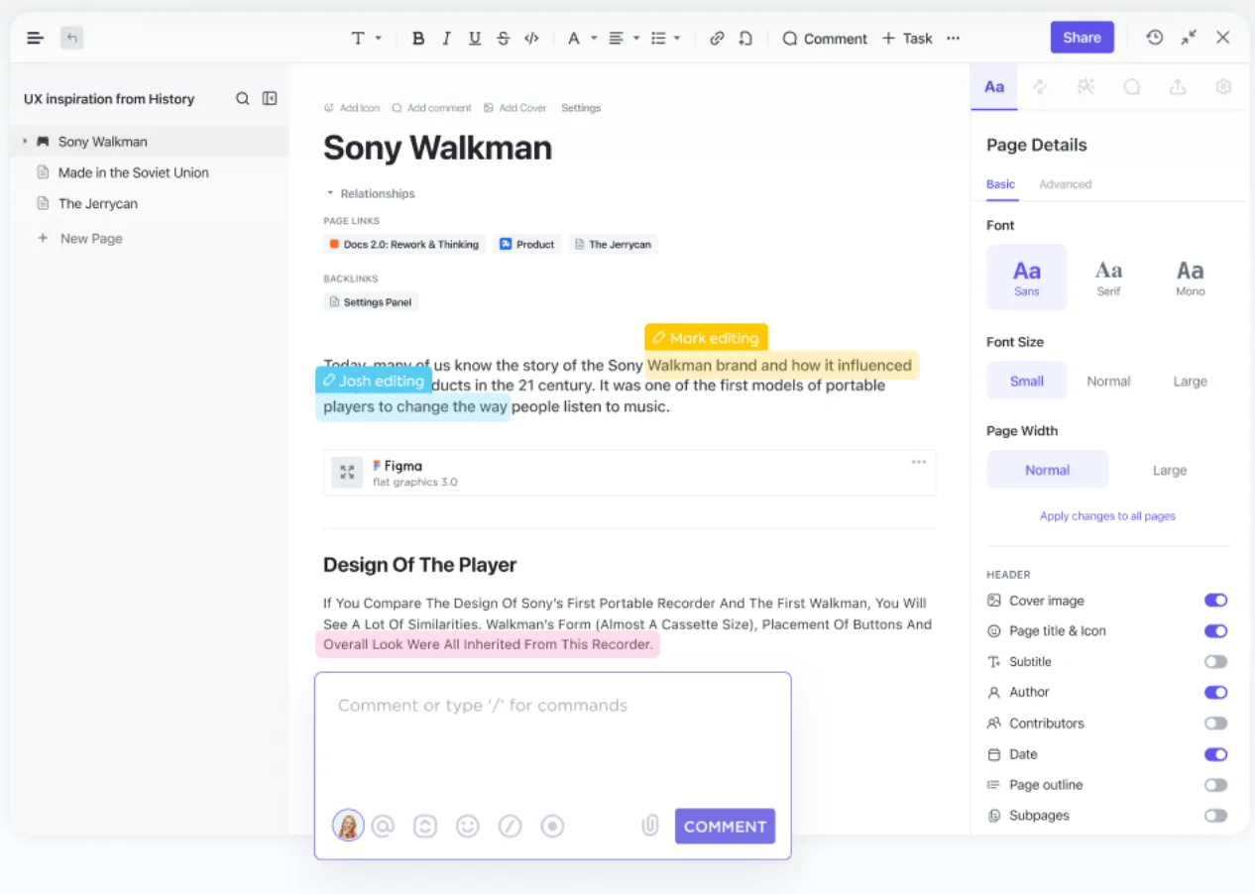Screen dimensions: 1255x894
Task: Disable the Cover image toggle
Action: 1215,601
